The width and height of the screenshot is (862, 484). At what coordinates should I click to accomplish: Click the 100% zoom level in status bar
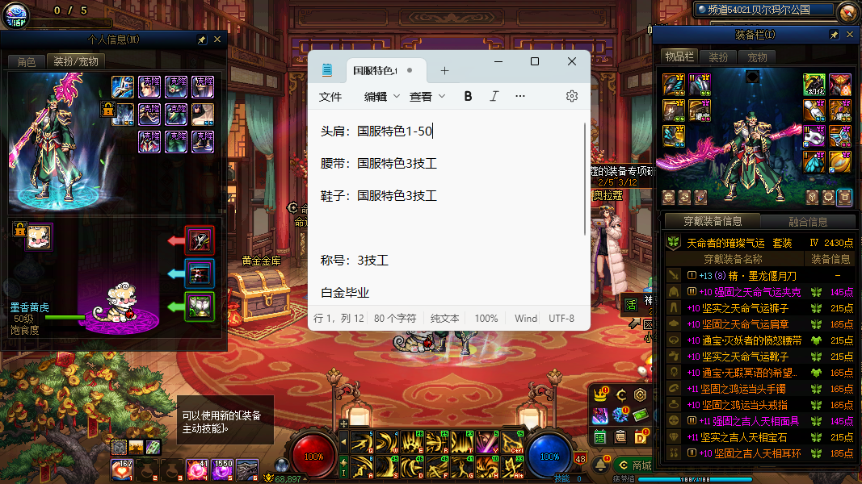pos(486,318)
